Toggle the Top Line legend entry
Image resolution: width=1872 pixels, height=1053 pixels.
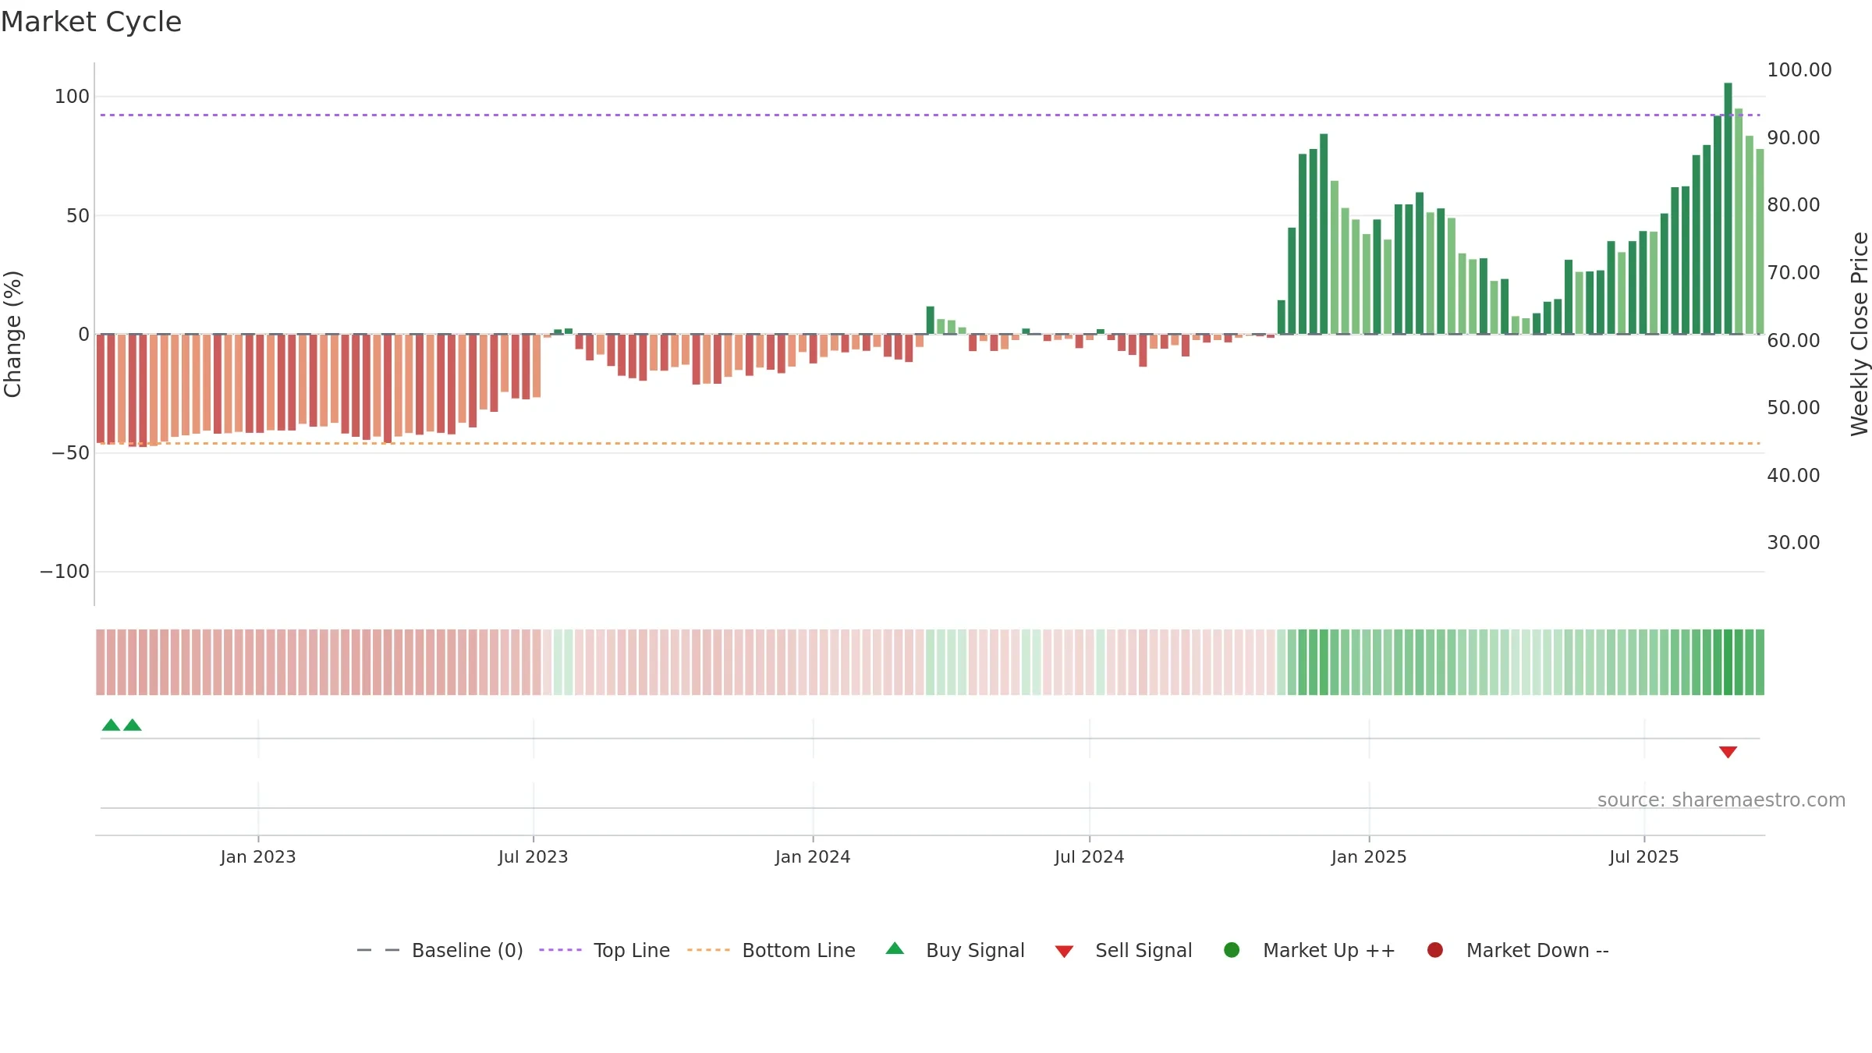604,950
